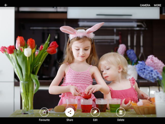Click the Favourite text label
Screen dimensions: 165x124
coord(44,120)
